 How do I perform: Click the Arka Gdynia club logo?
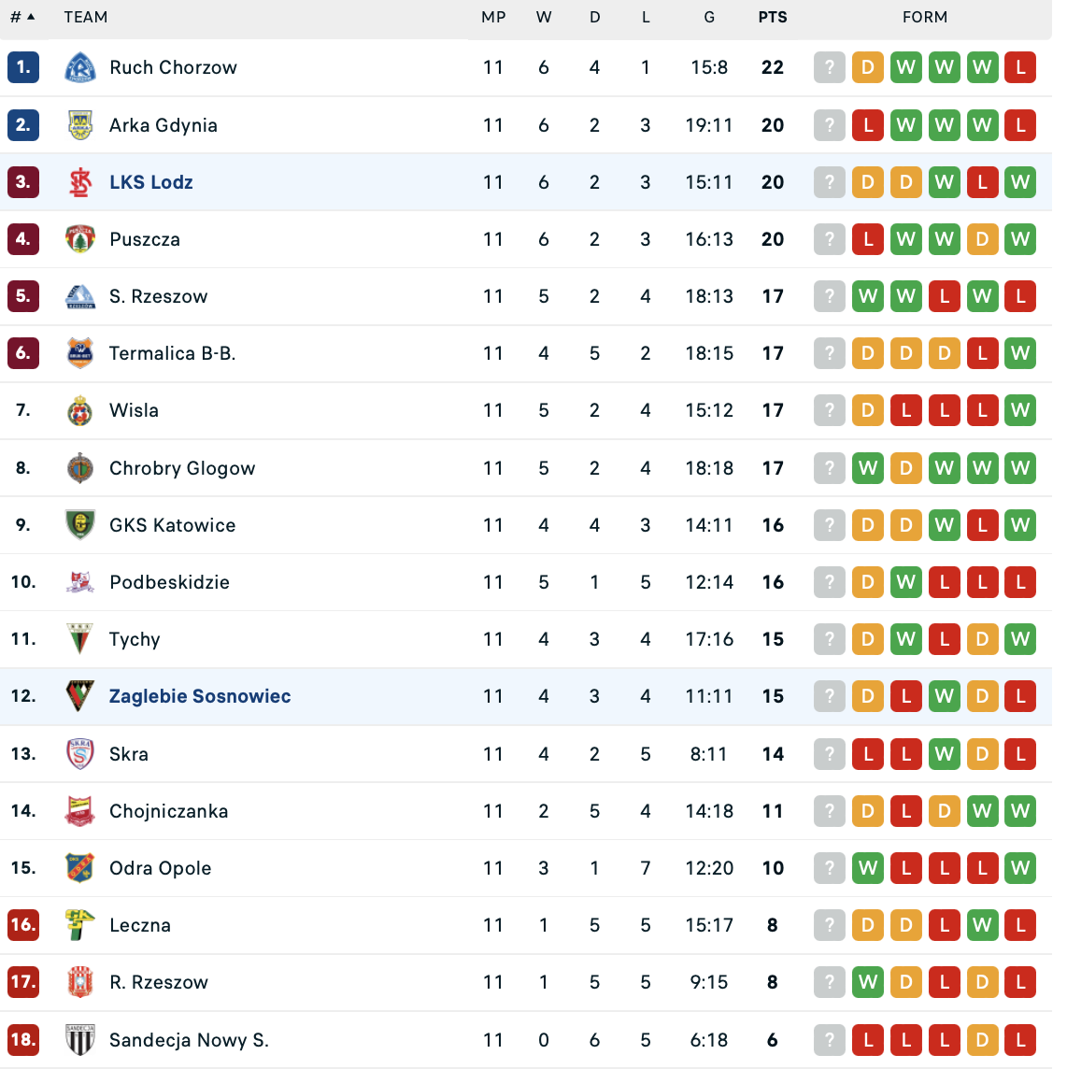pos(80,125)
